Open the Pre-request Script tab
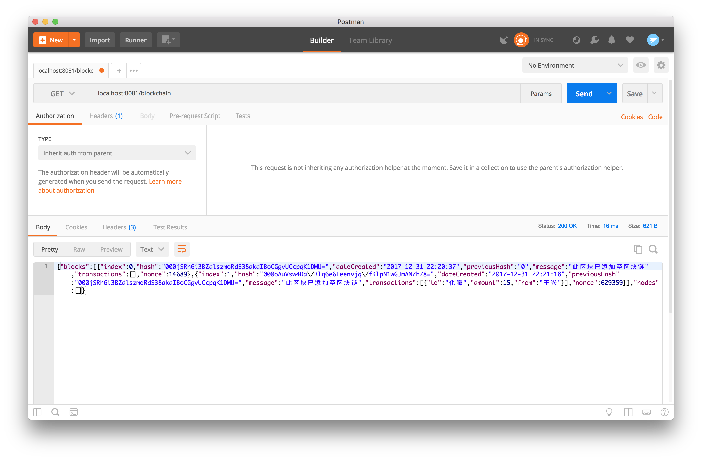Image resolution: width=702 pixels, height=460 pixels. point(195,116)
